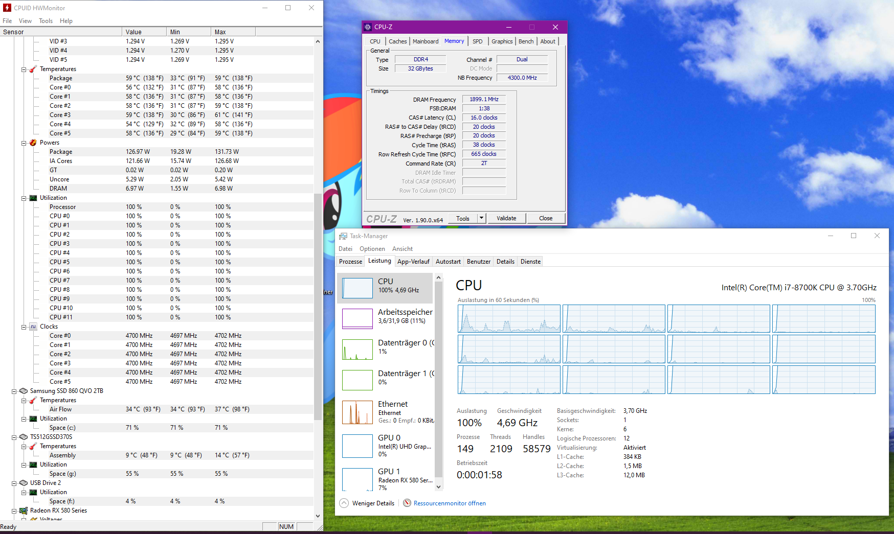This screenshot has width=894, height=534.
Task: Click the graphics card icon for Radeon RX 580 Series
Action: tap(24, 510)
